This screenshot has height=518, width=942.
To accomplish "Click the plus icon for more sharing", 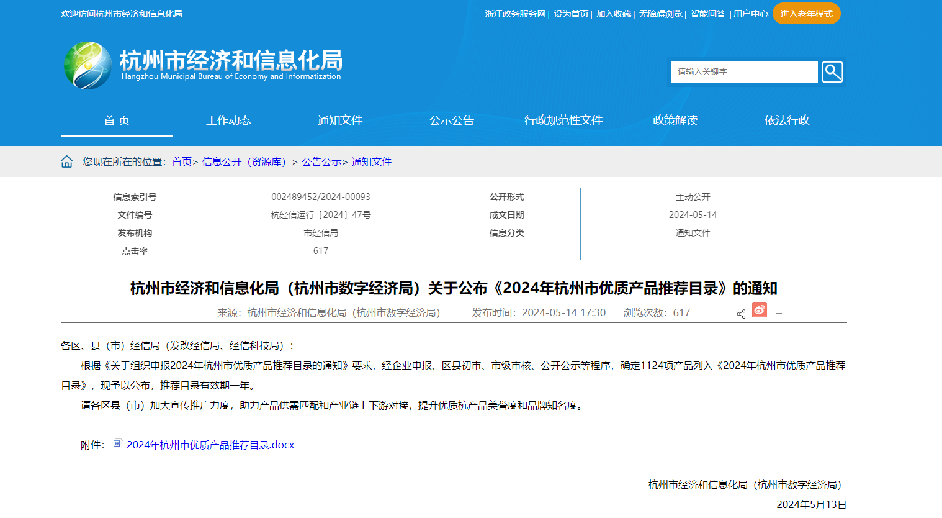I will 779,314.
